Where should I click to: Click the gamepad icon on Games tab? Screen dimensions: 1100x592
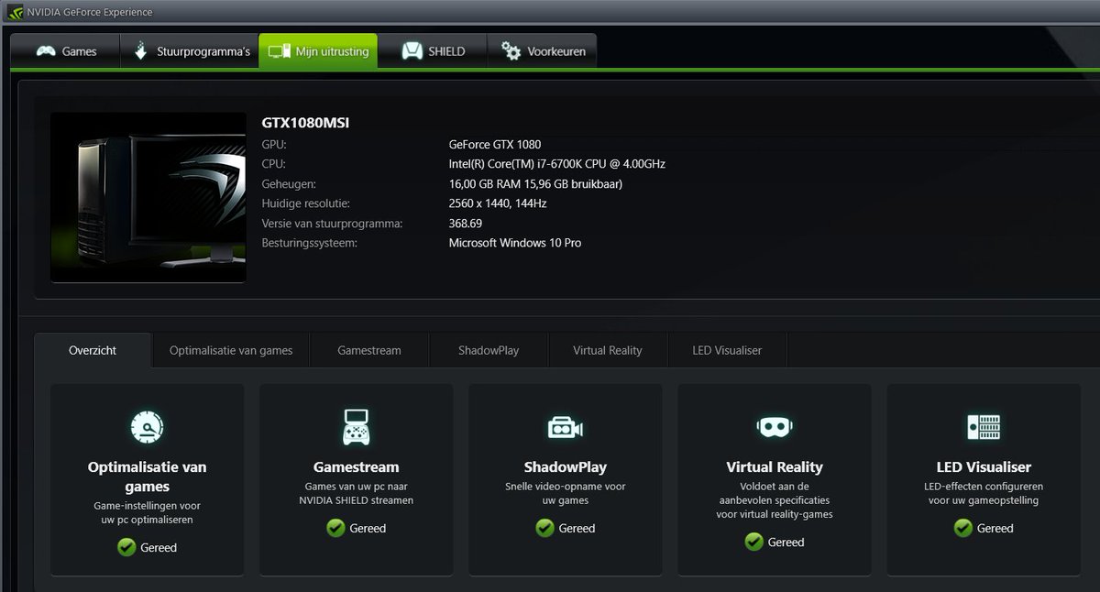46,51
